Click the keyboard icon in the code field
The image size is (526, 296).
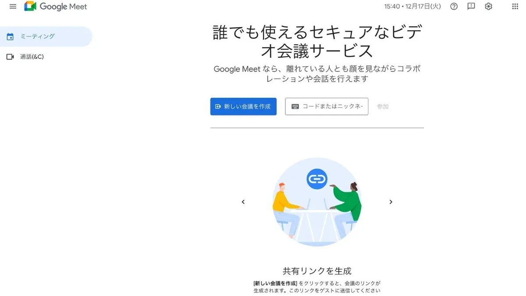[295, 107]
